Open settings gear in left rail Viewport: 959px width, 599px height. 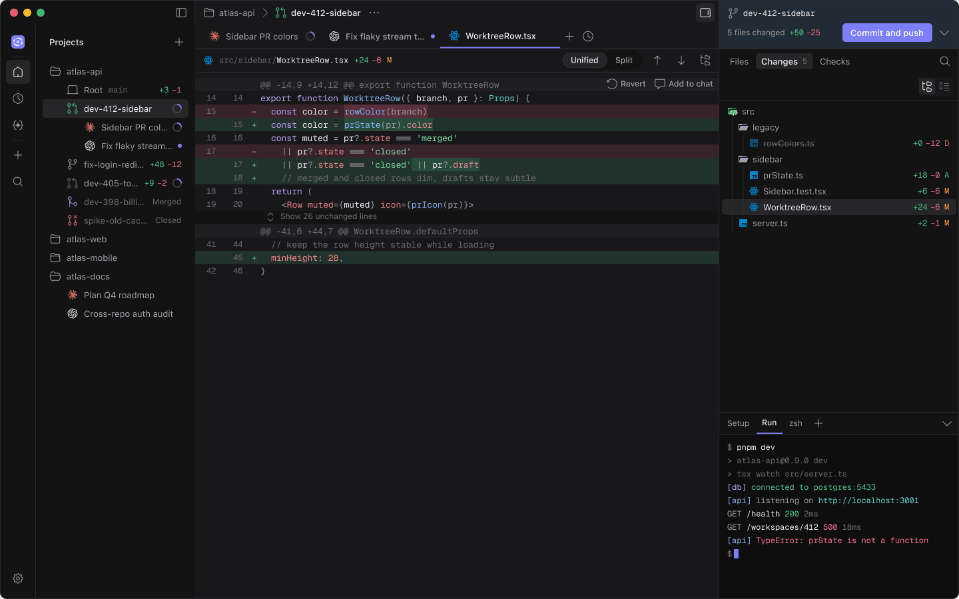click(18, 578)
